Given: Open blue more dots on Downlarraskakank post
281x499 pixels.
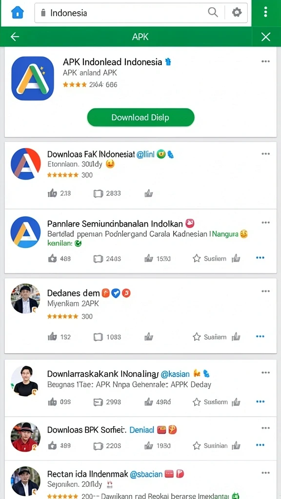Looking at the screenshot, I should (x=261, y=402).
